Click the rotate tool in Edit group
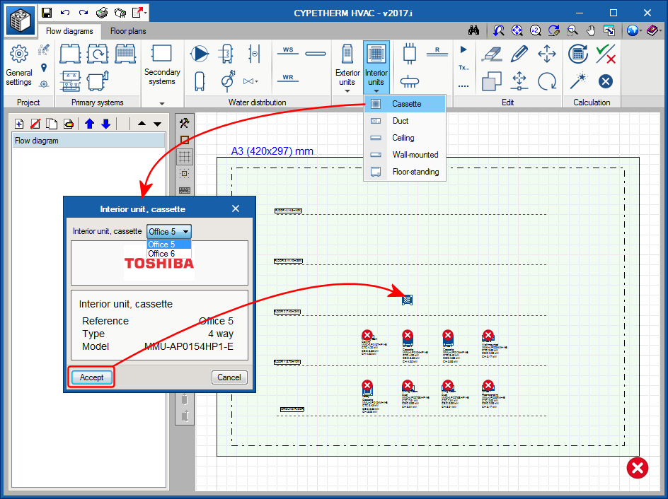 (x=546, y=81)
